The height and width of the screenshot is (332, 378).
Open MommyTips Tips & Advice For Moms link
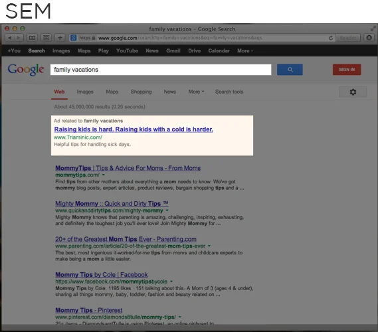[x=128, y=168]
